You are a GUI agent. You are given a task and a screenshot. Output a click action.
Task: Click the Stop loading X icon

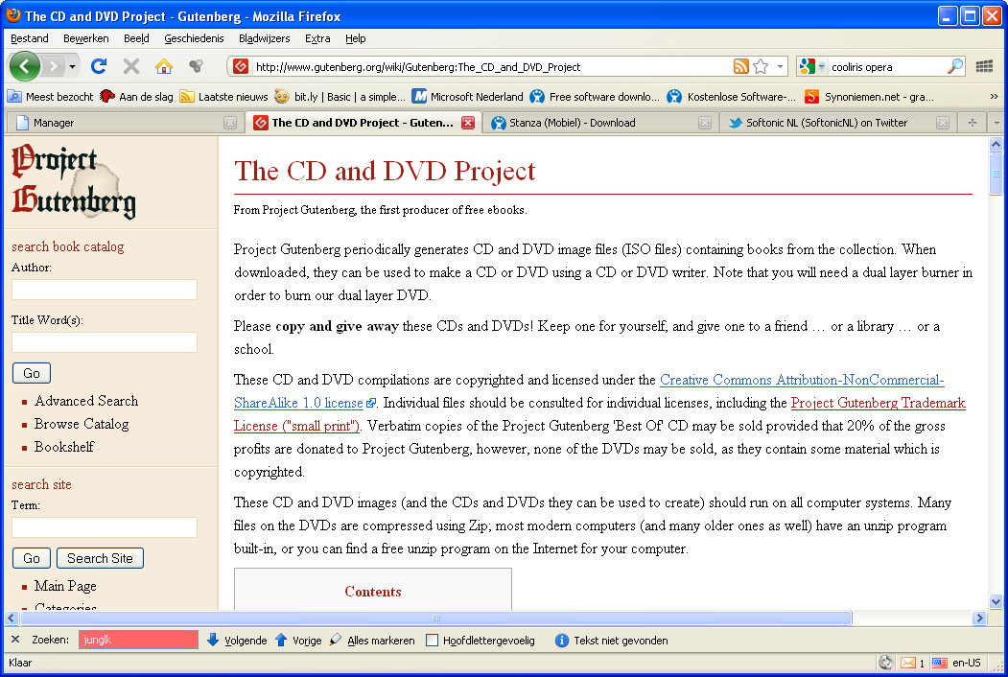pos(131,66)
